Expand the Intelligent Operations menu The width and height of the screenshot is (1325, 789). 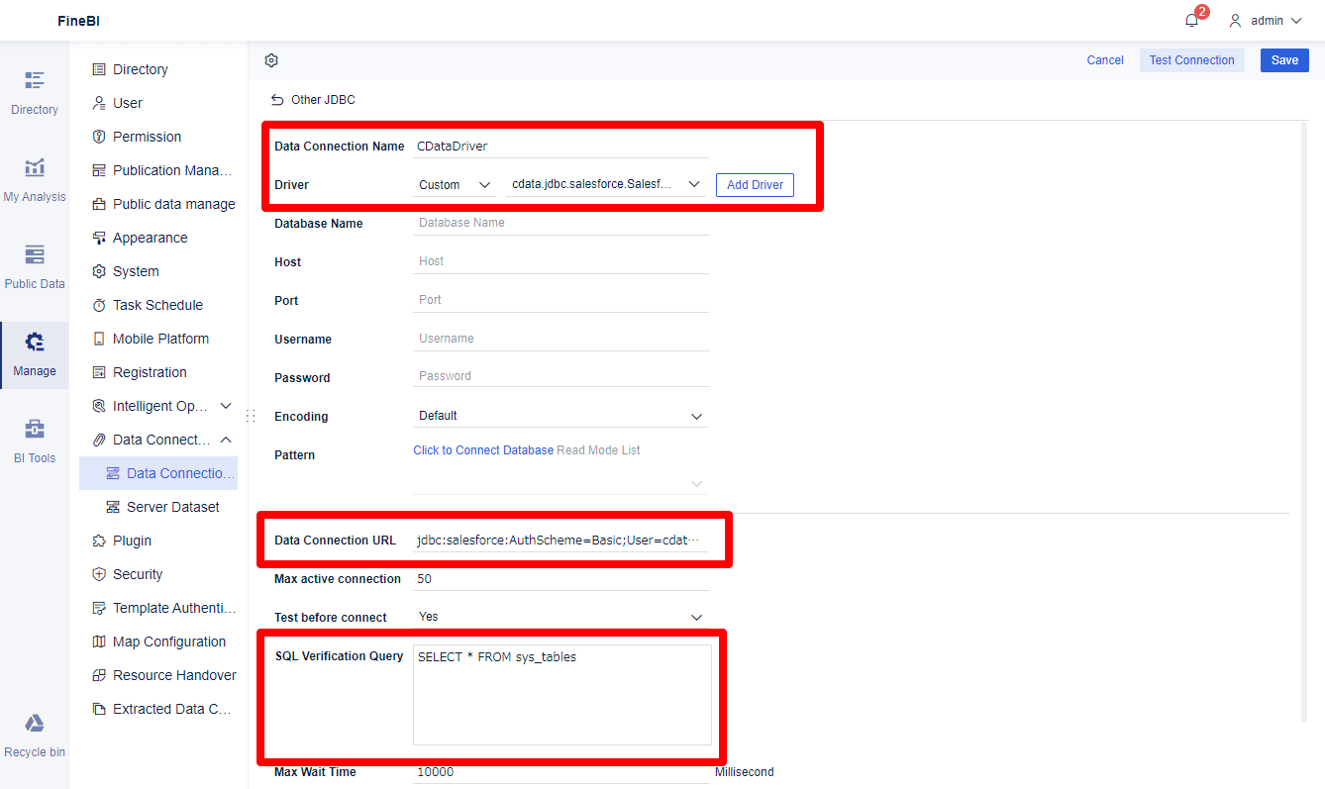[x=226, y=406]
